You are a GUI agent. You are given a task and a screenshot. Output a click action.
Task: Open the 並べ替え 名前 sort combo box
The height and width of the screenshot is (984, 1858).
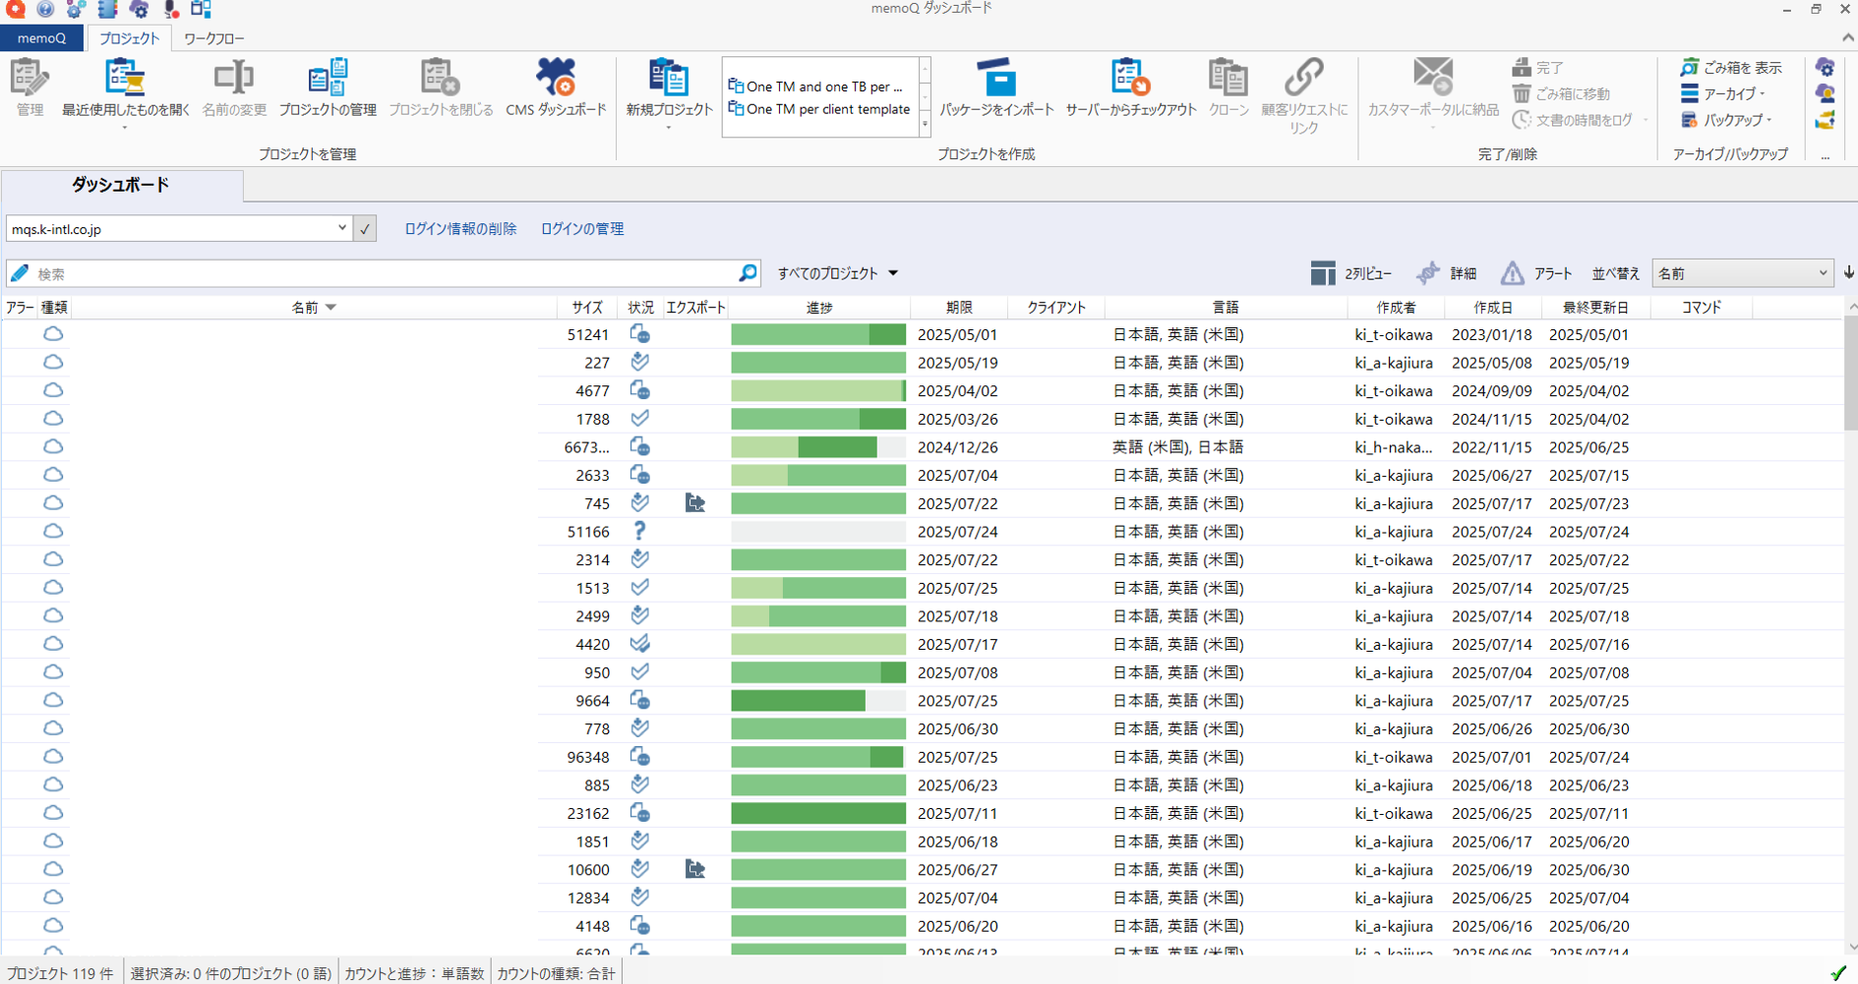1742,273
